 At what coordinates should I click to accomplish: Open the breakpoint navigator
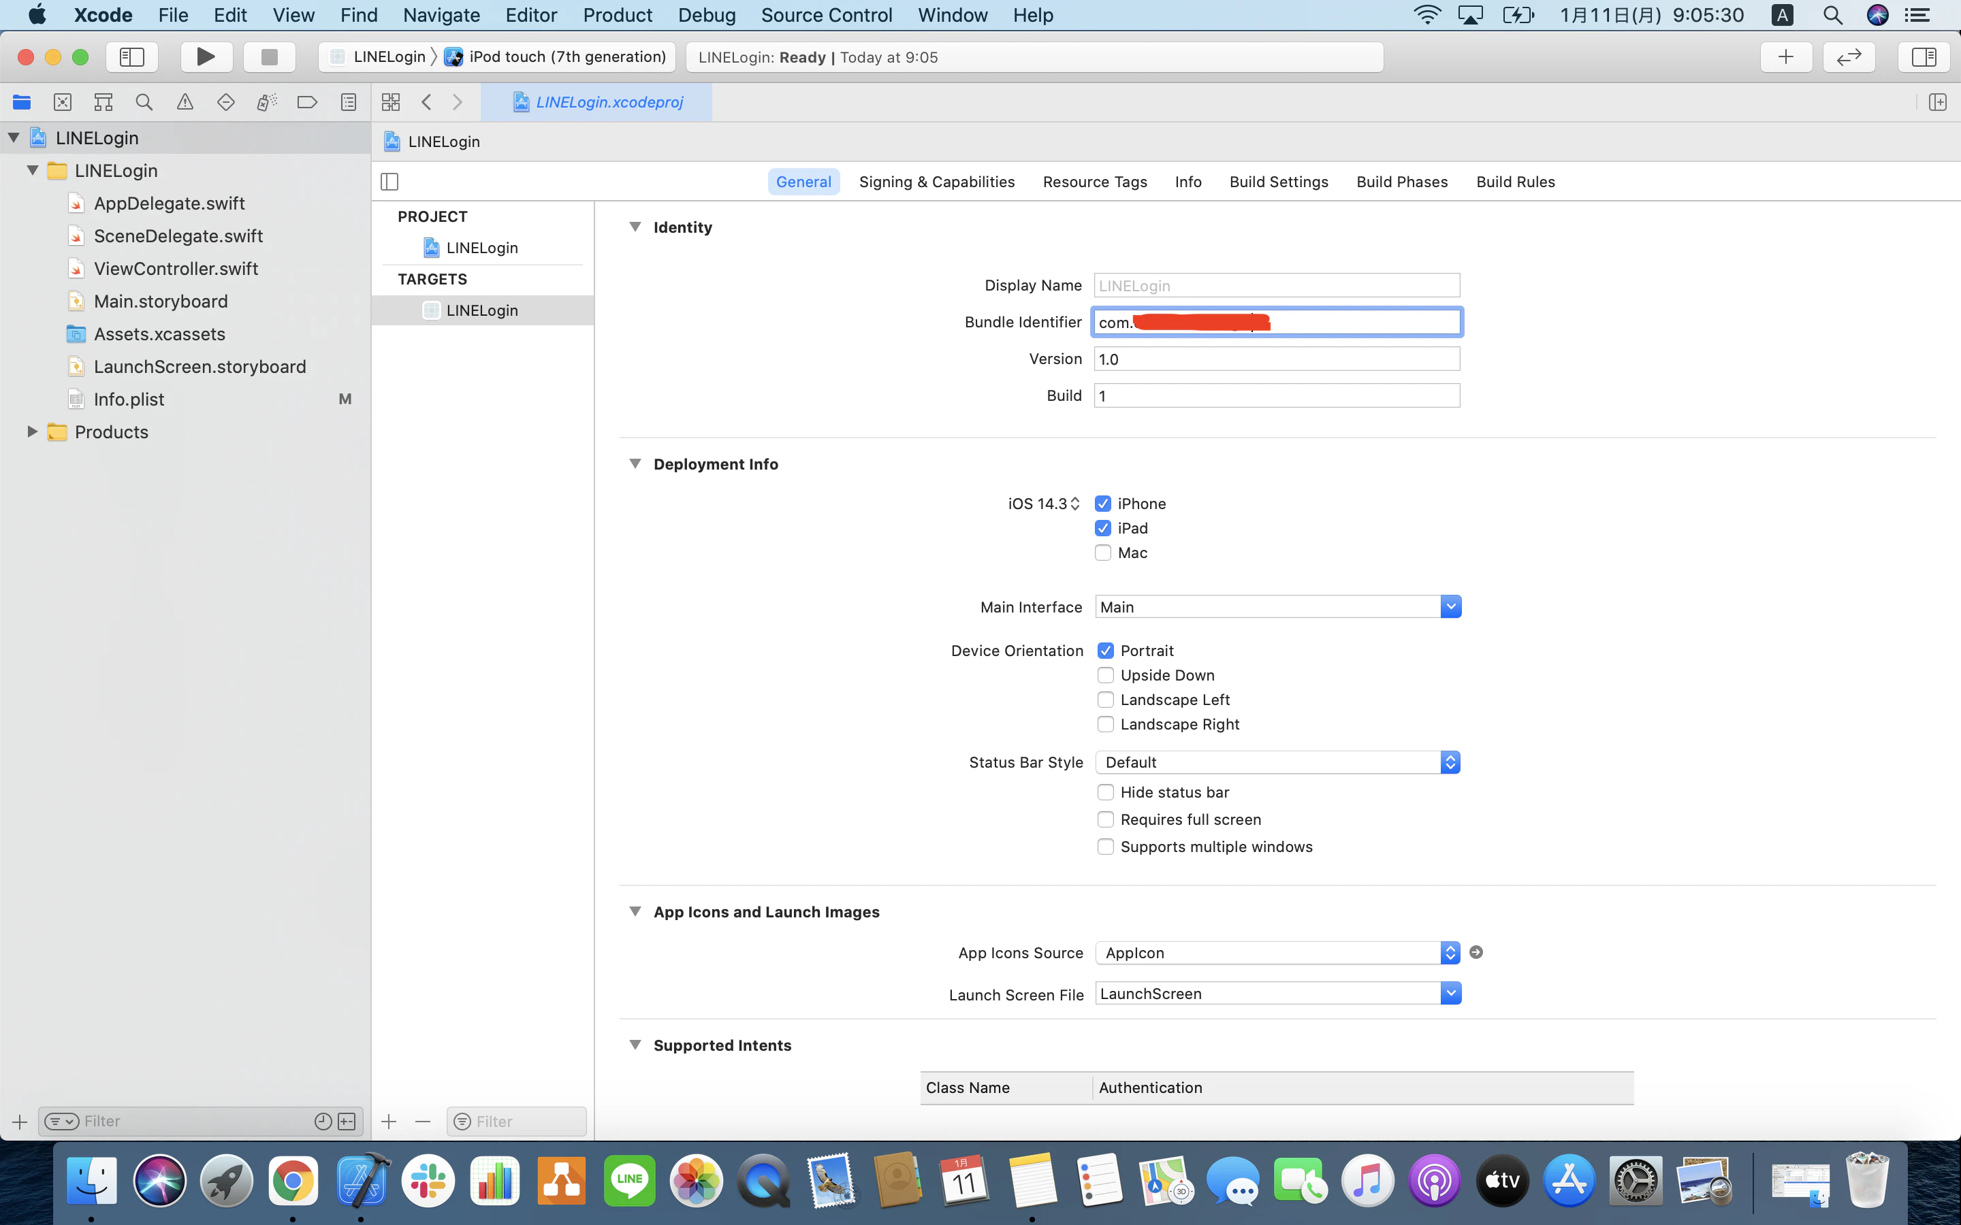(x=307, y=102)
